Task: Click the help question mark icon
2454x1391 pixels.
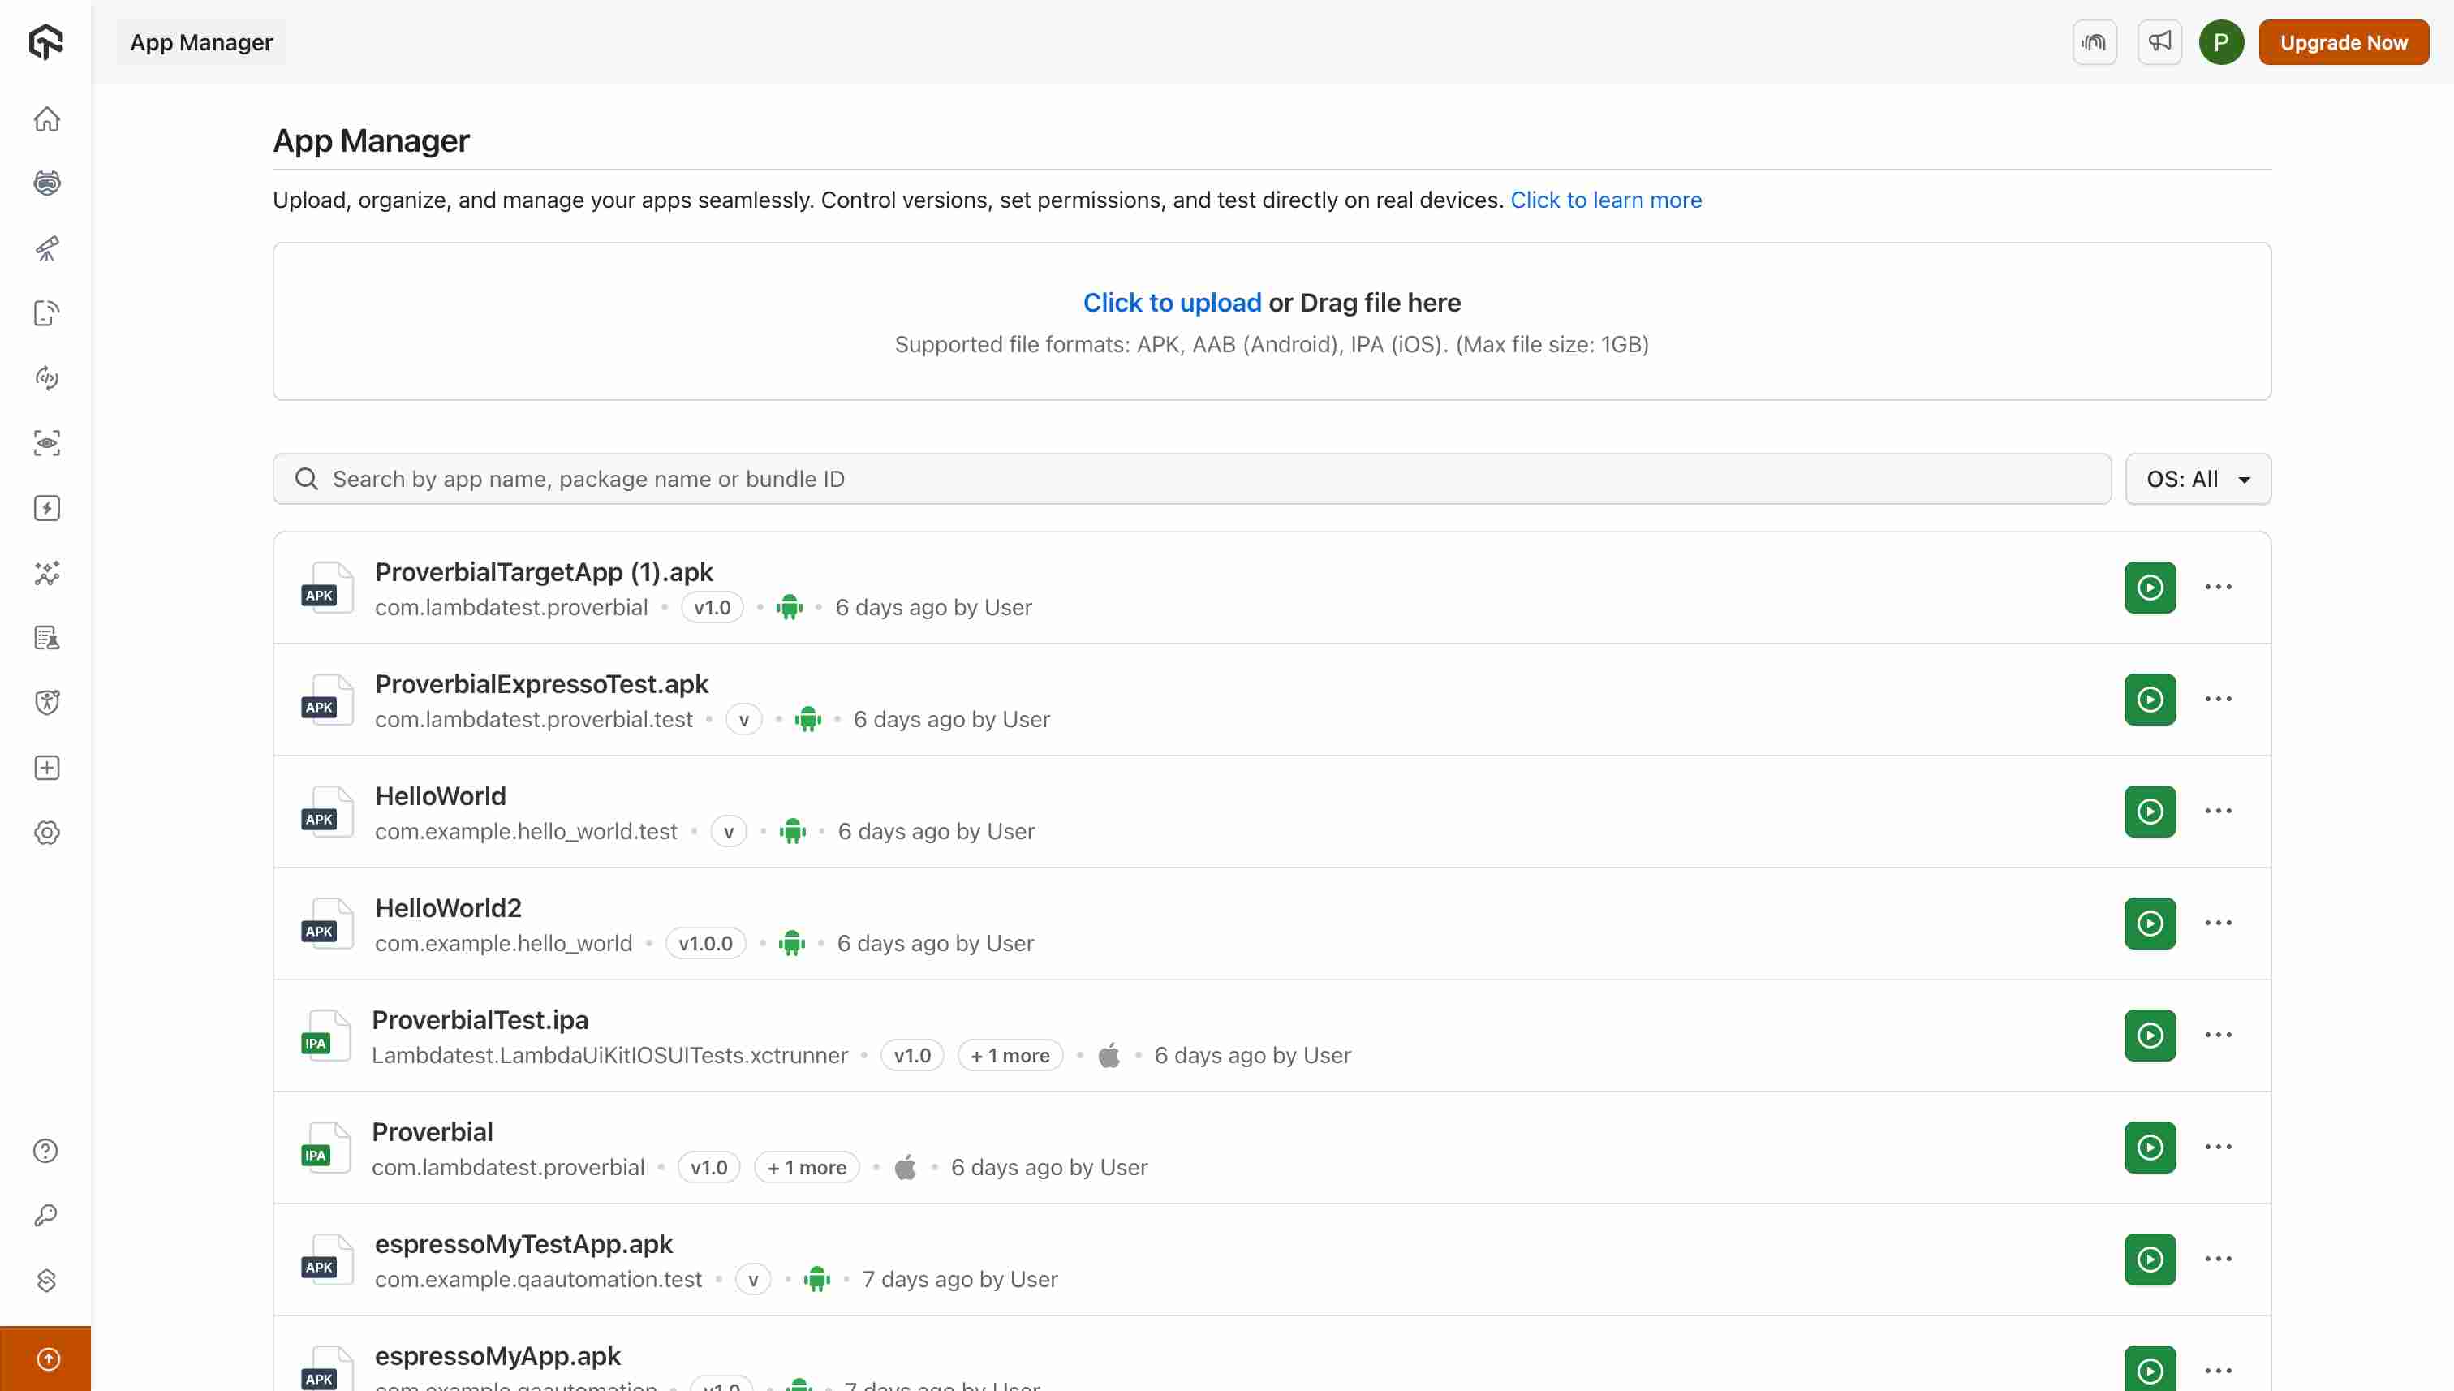Action: coord(46,1152)
